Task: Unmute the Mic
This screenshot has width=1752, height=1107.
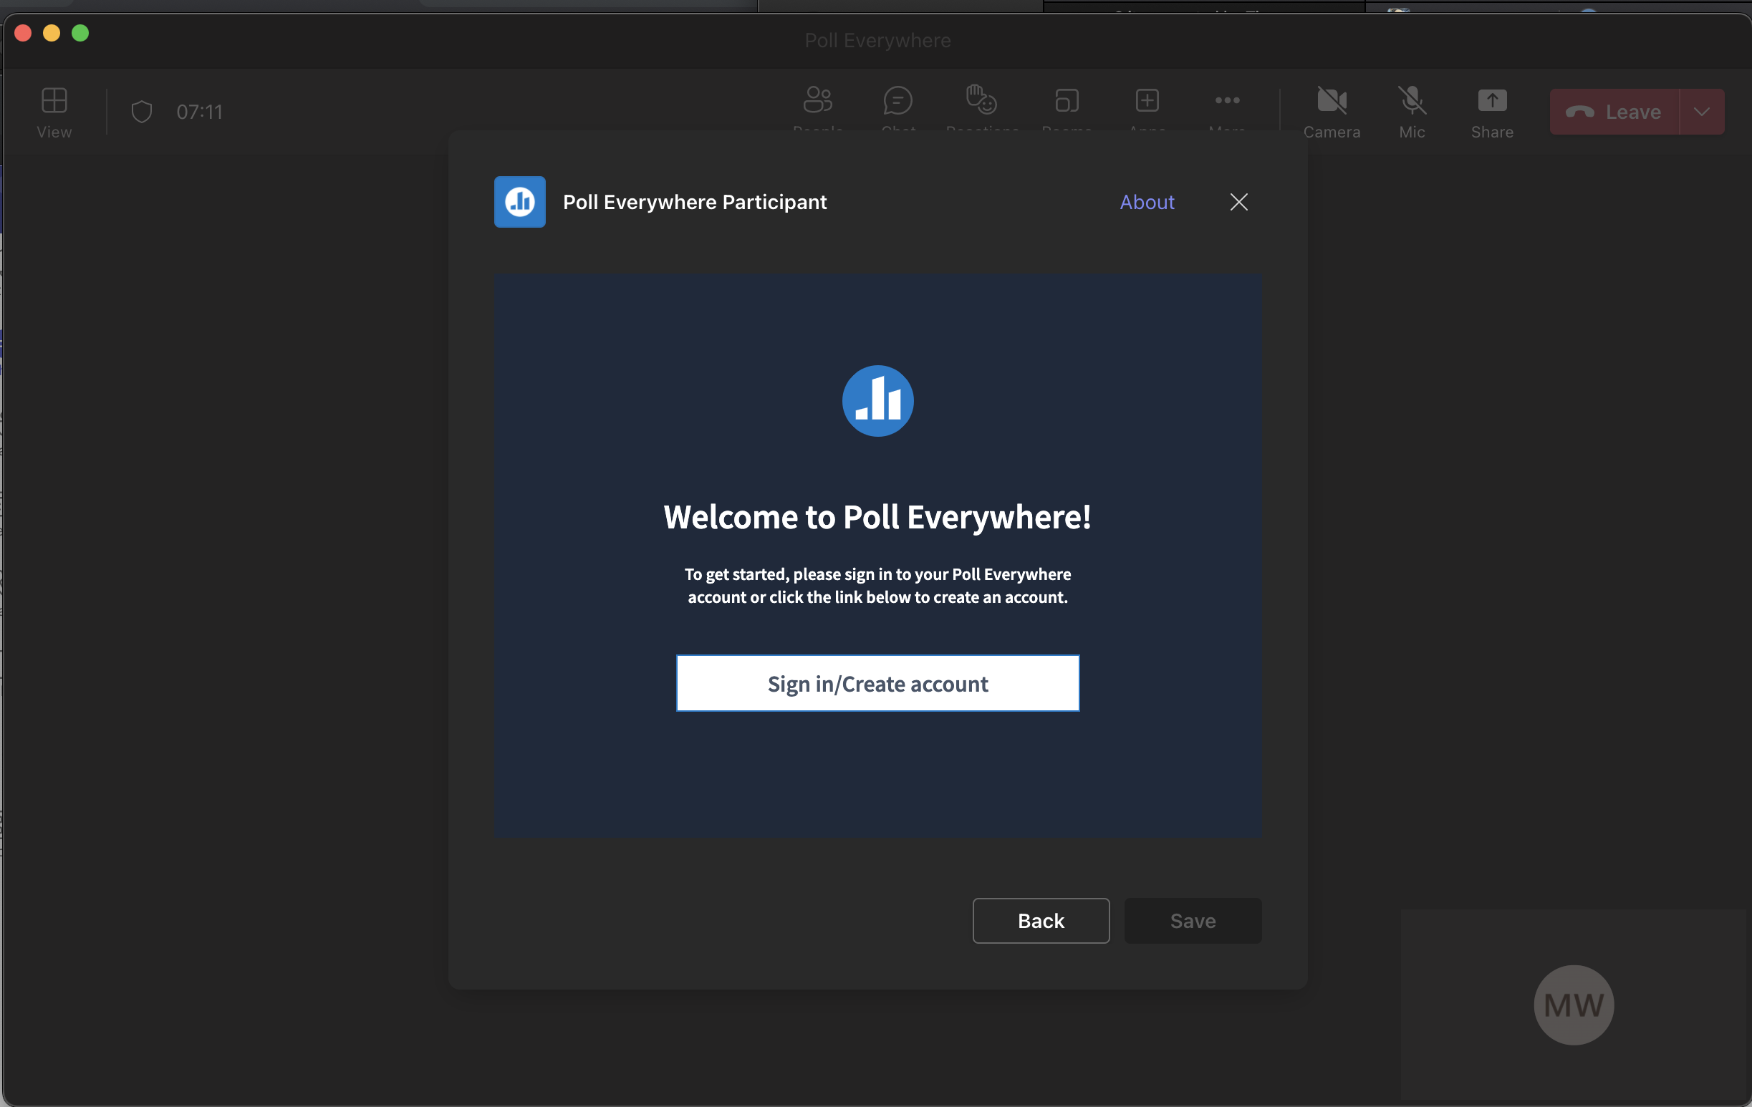Action: coord(1412,111)
